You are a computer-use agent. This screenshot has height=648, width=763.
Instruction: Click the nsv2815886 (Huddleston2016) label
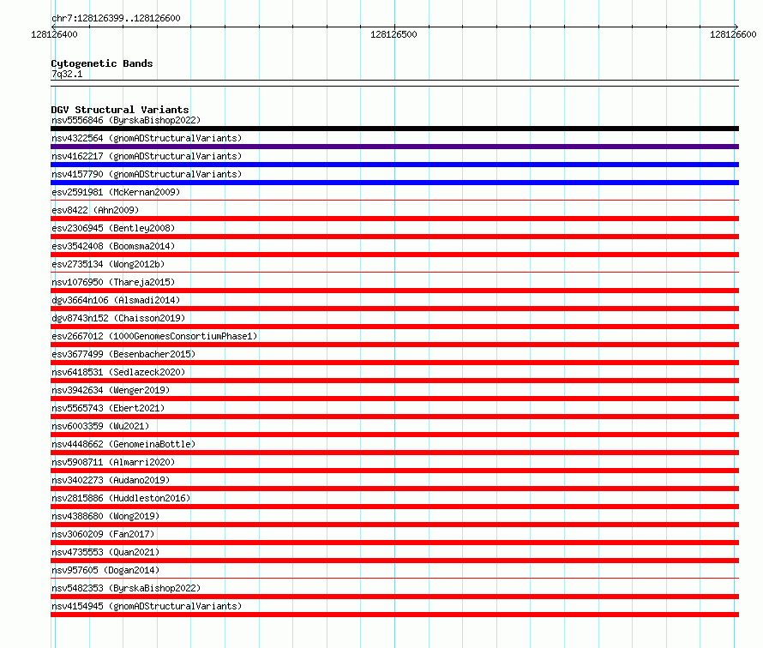[121, 498]
